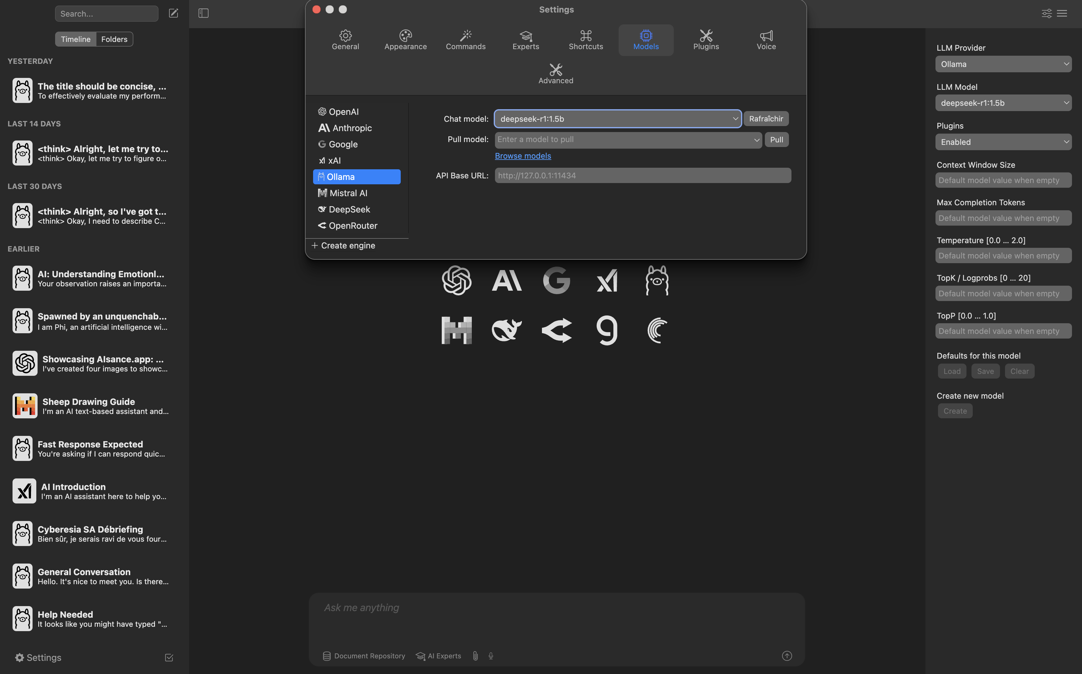
Task: Click the send arrow icon
Action: coord(787,656)
